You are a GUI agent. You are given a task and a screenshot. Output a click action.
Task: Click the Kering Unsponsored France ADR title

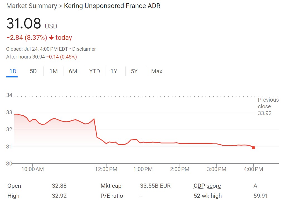[x=112, y=6]
